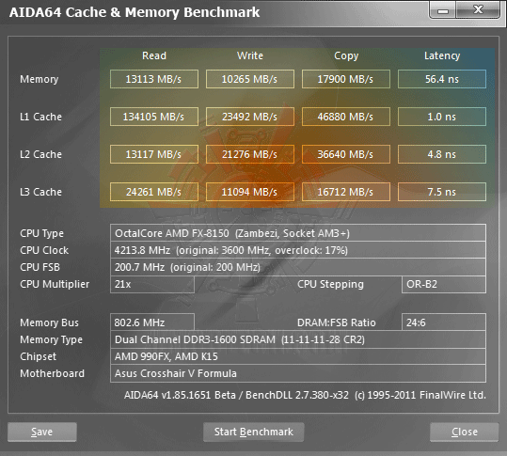507x456 pixels.
Task: Click the Write column header
Action: [x=250, y=55]
